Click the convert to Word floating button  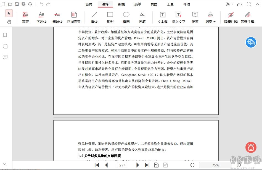[251, 42]
